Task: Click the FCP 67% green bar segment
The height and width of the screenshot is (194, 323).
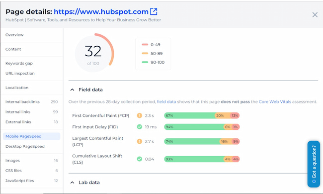Action: tap(189, 115)
